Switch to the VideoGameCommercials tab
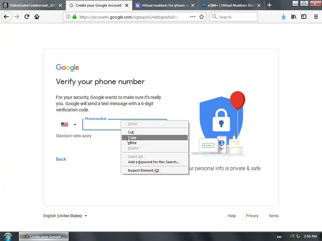The height and width of the screenshot is (241, 322). click(x=33, y=5)
